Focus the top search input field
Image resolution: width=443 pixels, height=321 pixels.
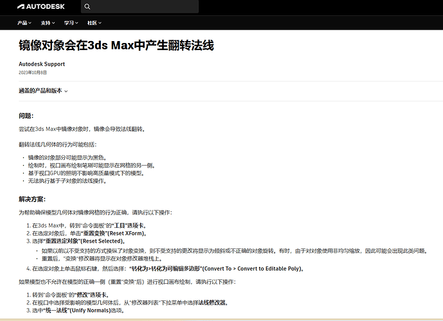140,6
